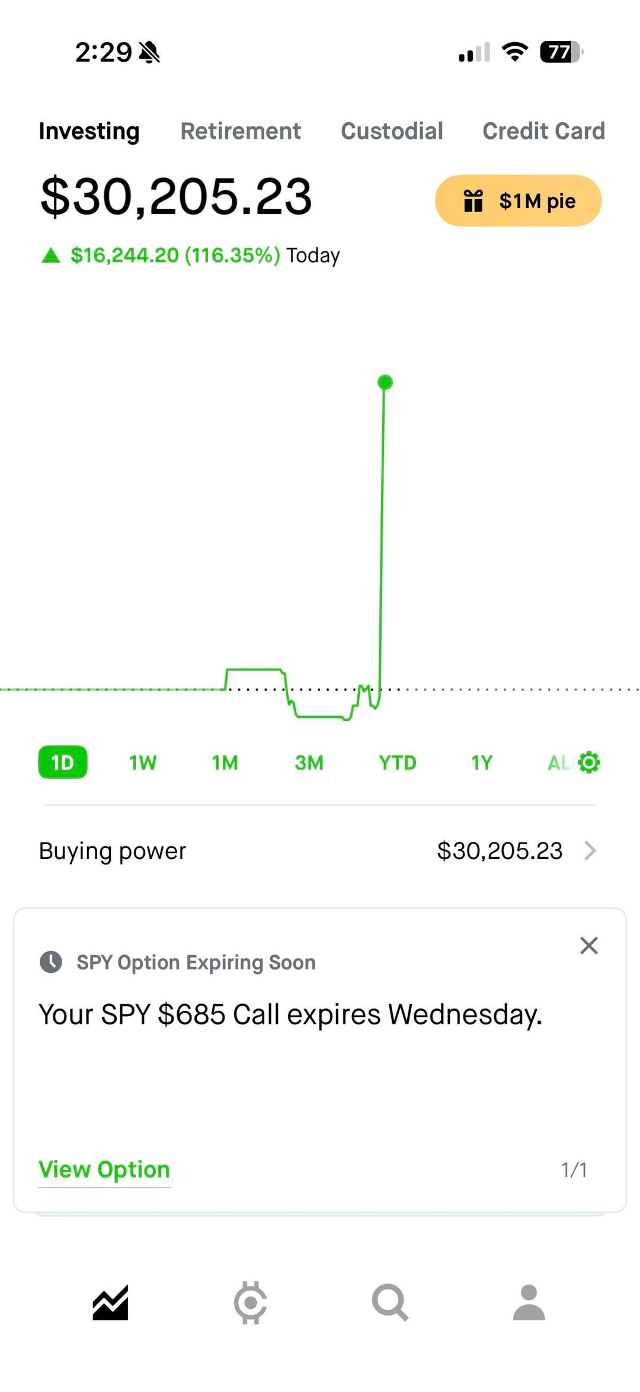Tap the green endpoint dot on the chart
The width and height of the screenshot is (640, 1392).
(x=385, y=382)
